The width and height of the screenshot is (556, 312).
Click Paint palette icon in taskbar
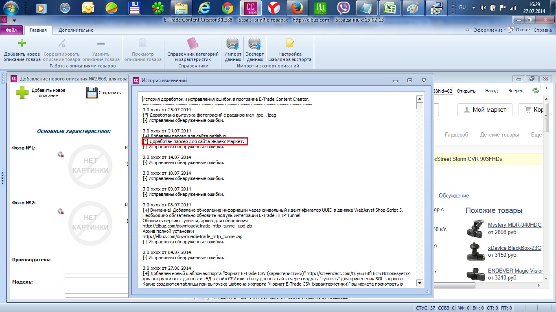414,8
